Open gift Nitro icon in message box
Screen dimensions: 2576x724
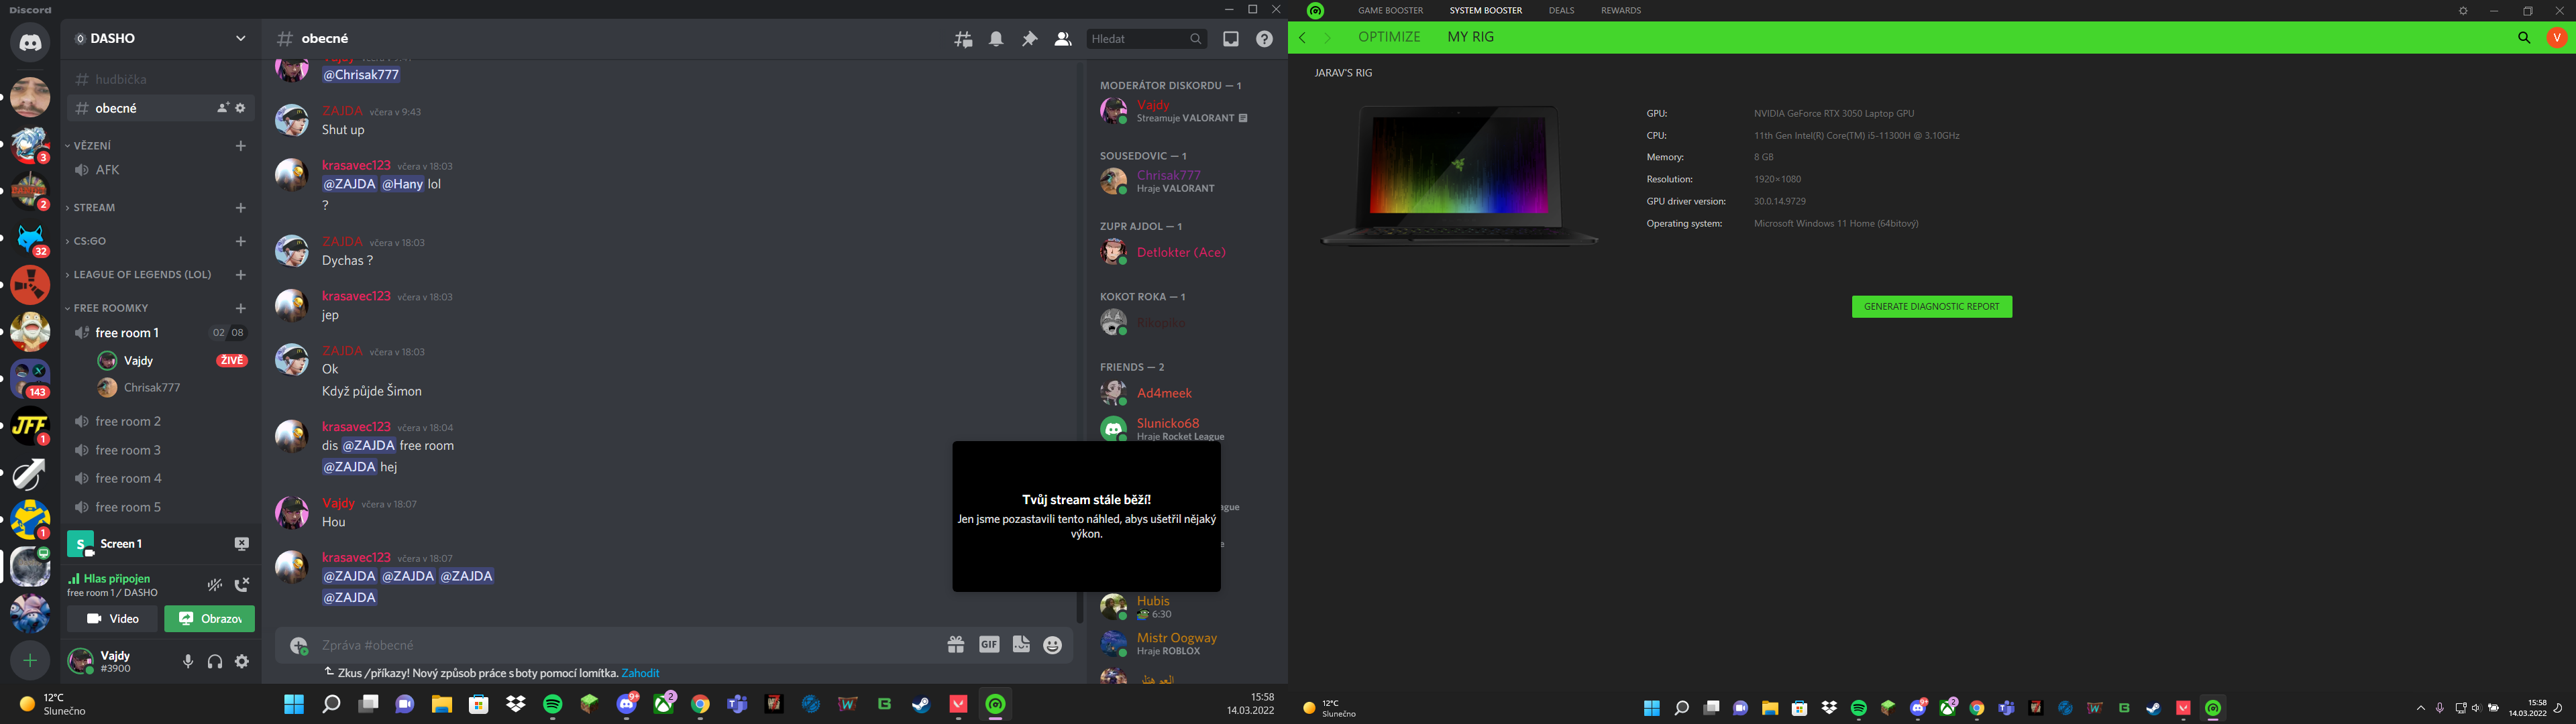coord(956,645)
